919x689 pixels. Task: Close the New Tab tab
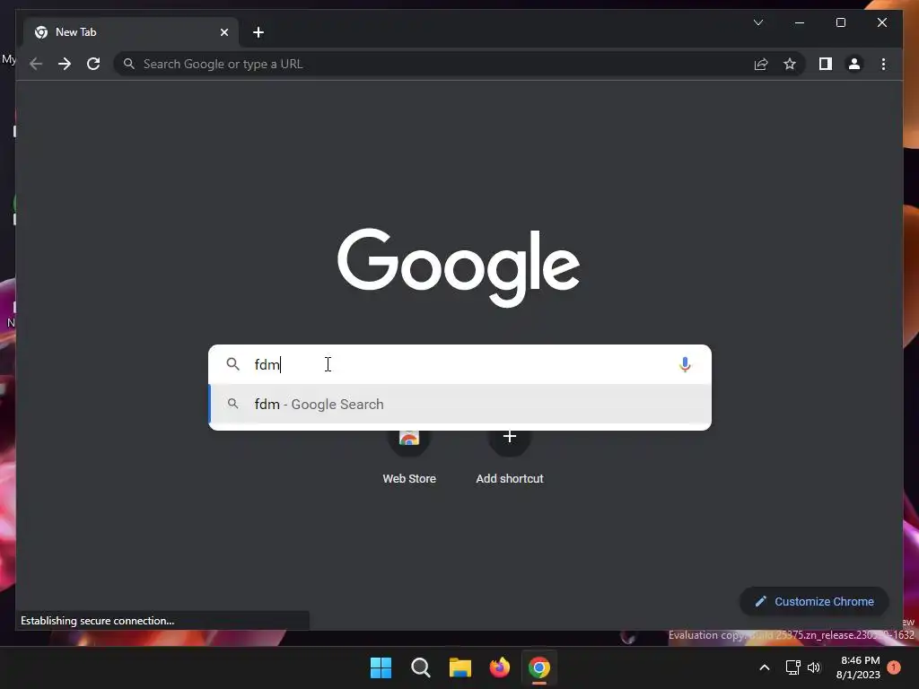click(x=223, y=32)
